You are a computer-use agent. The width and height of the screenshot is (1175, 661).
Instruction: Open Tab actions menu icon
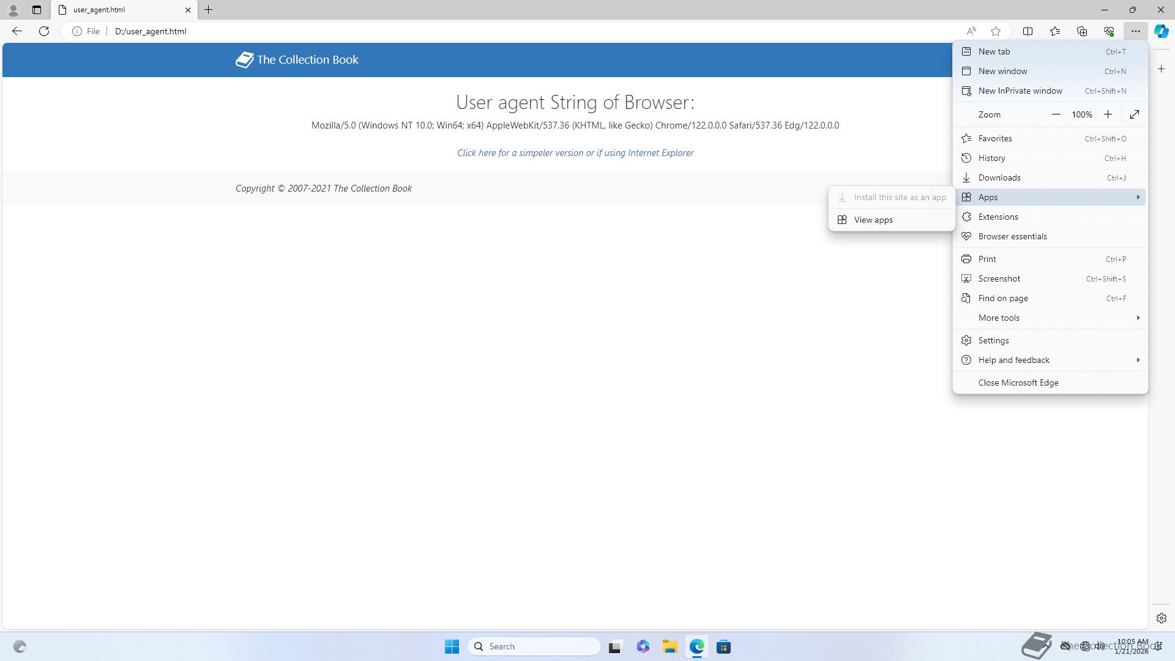(x=37, y=10)
